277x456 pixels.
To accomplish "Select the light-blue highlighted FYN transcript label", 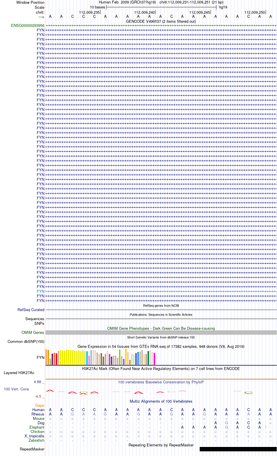I will [41, 291].
